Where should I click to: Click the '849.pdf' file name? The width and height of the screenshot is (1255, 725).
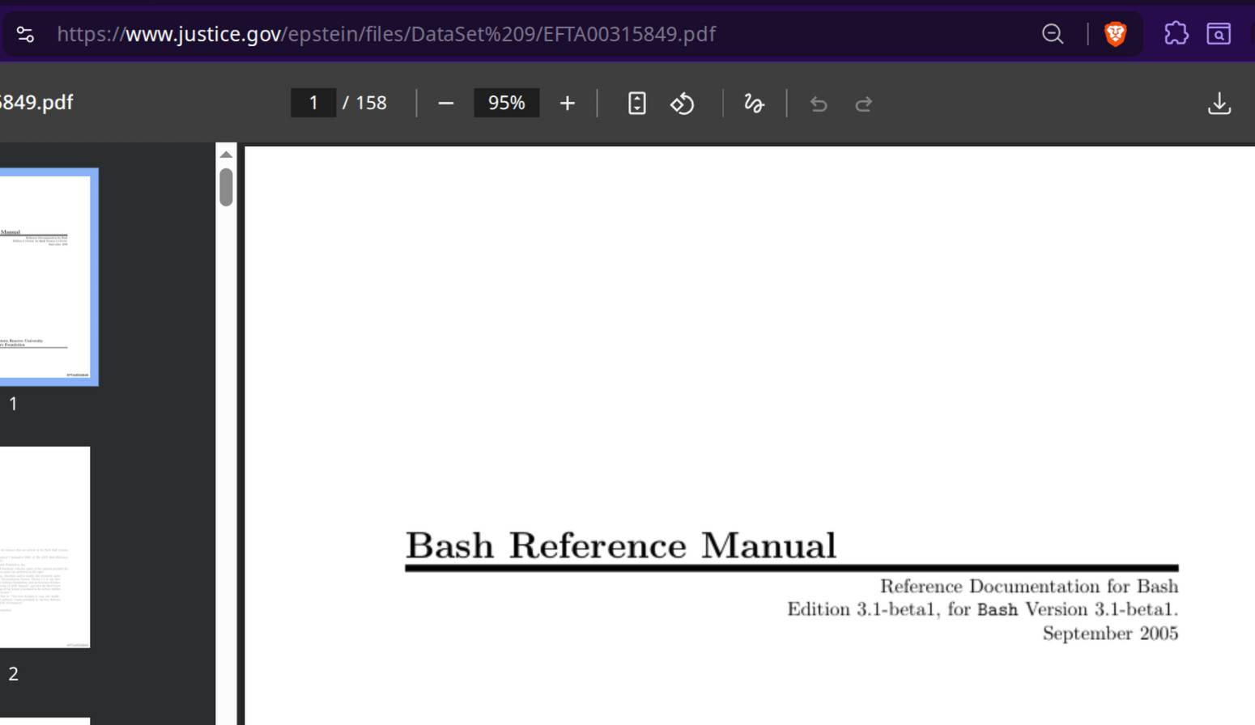36,103
